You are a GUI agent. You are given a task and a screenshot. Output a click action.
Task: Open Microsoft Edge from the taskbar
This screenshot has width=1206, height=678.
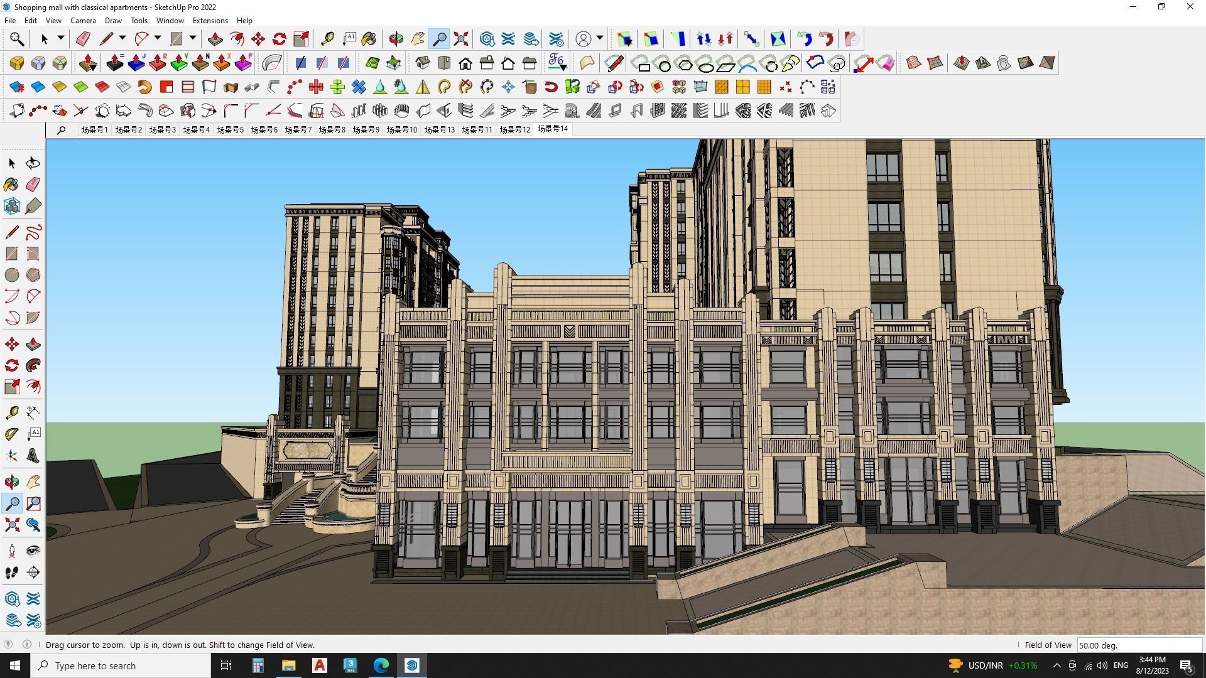(381, 665)
